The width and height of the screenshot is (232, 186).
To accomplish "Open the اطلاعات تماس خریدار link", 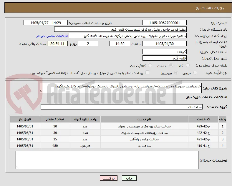I will click(x=52, y=36).
